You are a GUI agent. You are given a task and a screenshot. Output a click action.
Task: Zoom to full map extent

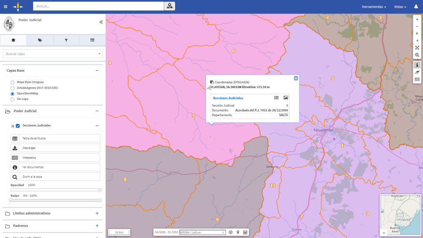[x=417, y=48]
